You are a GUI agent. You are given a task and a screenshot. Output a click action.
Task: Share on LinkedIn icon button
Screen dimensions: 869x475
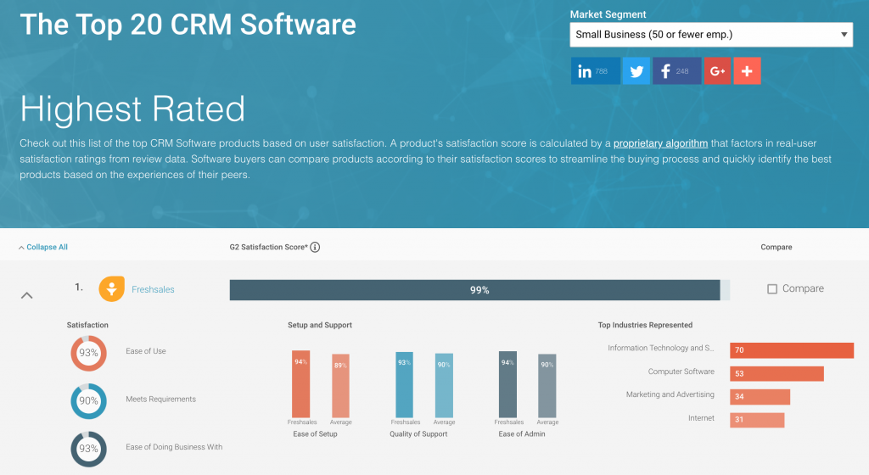pos(595,71)
